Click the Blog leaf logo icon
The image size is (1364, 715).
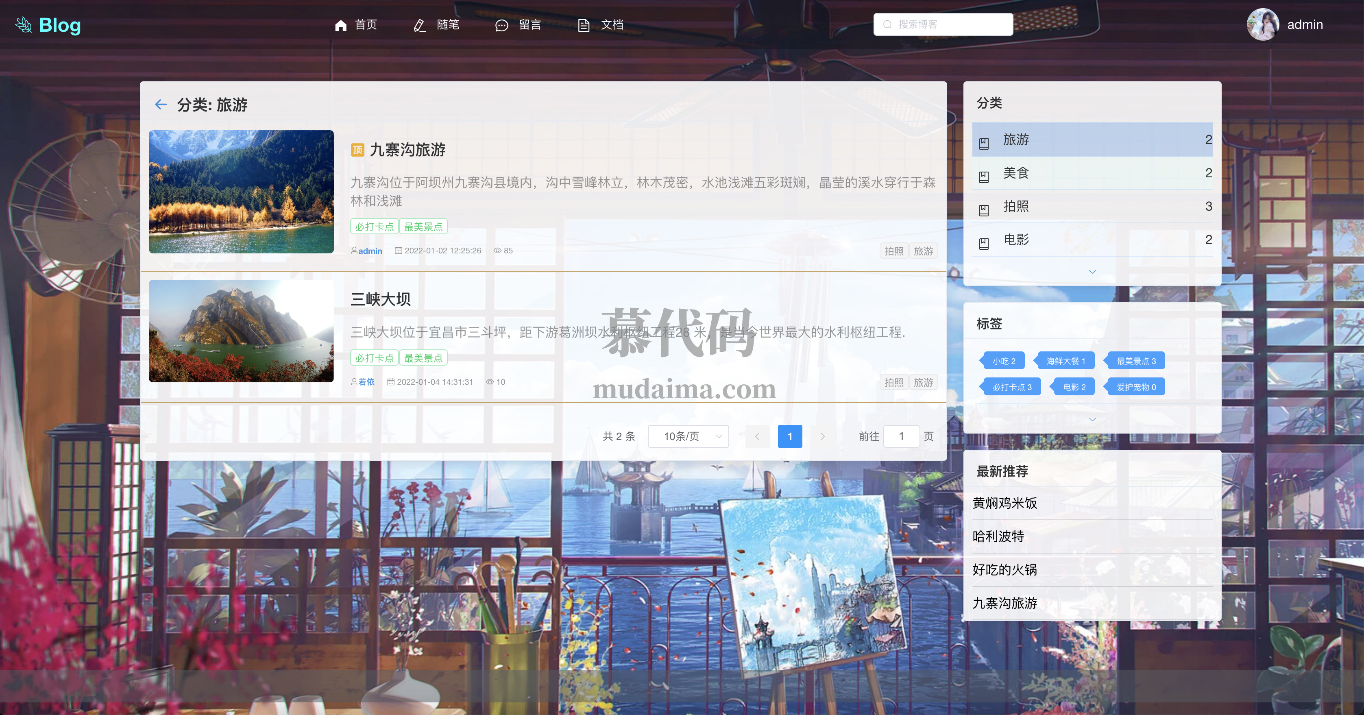(x=24, y=24)
